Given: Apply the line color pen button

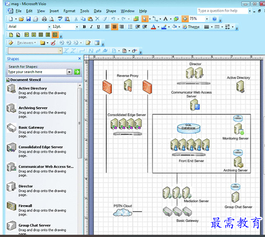Looking at the screenshot, I should pos(164,27).
